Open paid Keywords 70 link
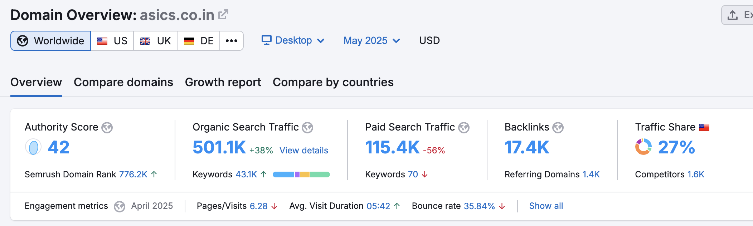This screenshot has height=226, width=753. [x=413, y=174]
